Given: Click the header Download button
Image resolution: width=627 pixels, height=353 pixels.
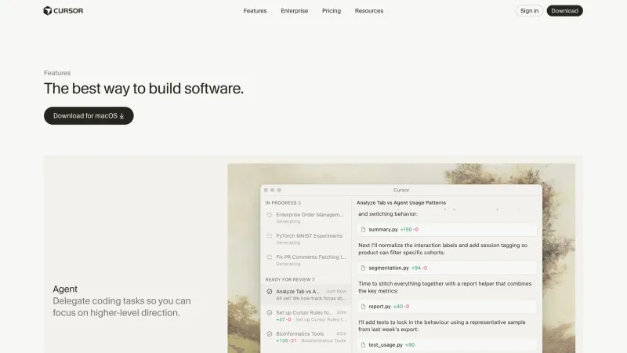Looking at the screenshot, I should point(564,11).
